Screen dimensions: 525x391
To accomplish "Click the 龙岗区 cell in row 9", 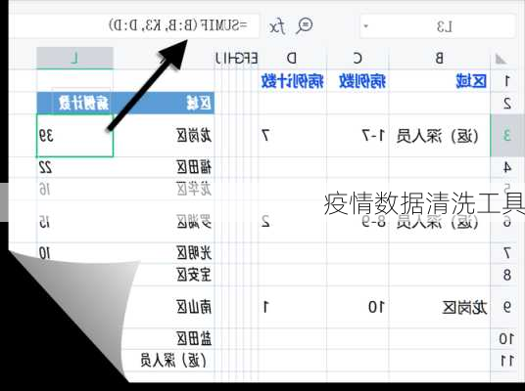I will point(439,307).
